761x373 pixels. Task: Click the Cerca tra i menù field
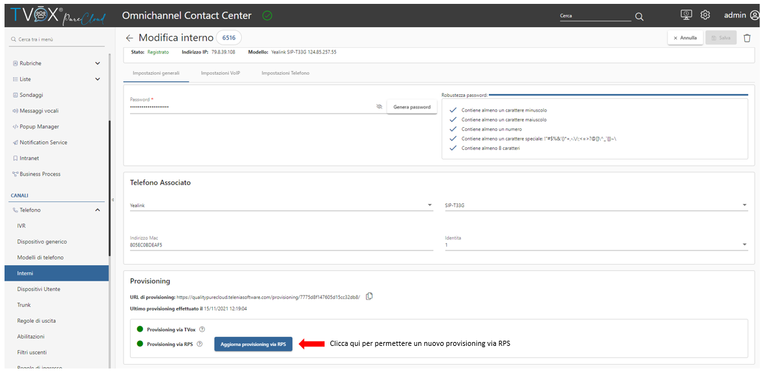point(56,39)
